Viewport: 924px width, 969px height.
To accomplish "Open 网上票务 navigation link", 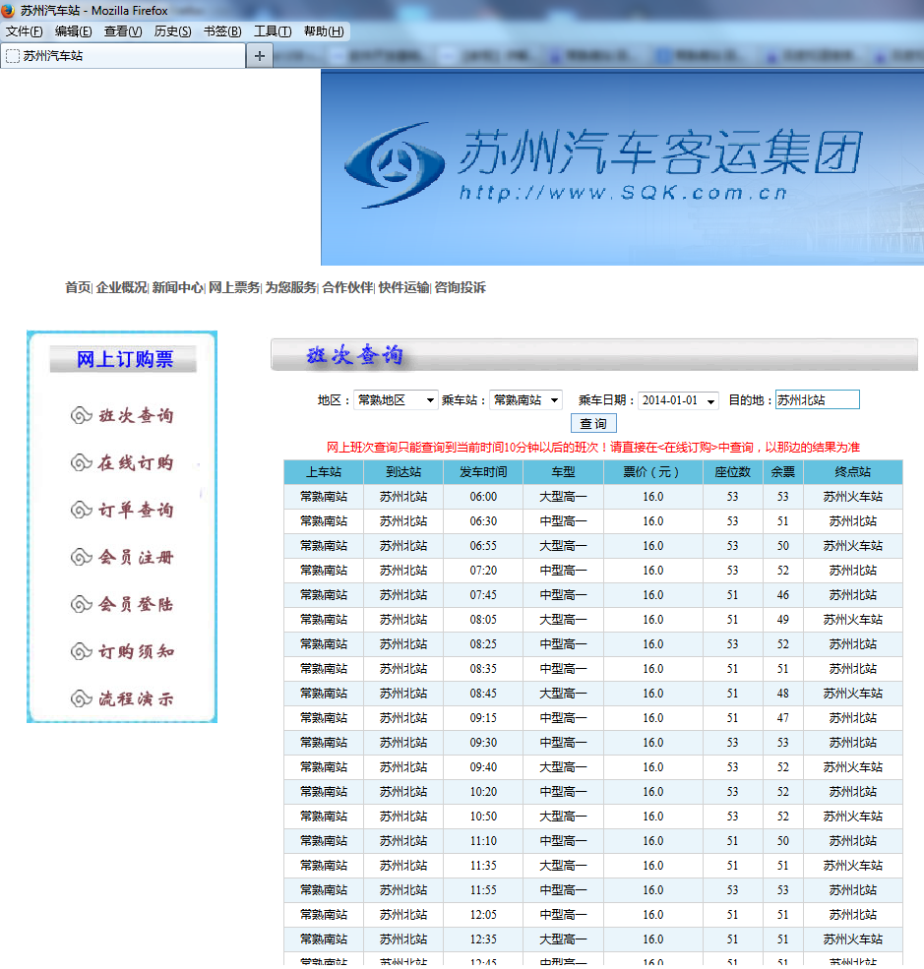I will [x=234, y=287].
